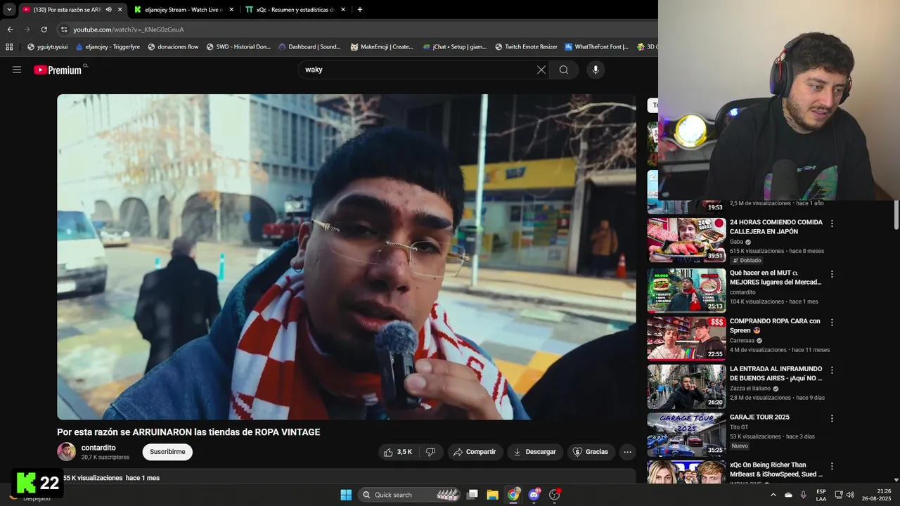
Task: Click the Compartir share button
Action: pos(475,452)
